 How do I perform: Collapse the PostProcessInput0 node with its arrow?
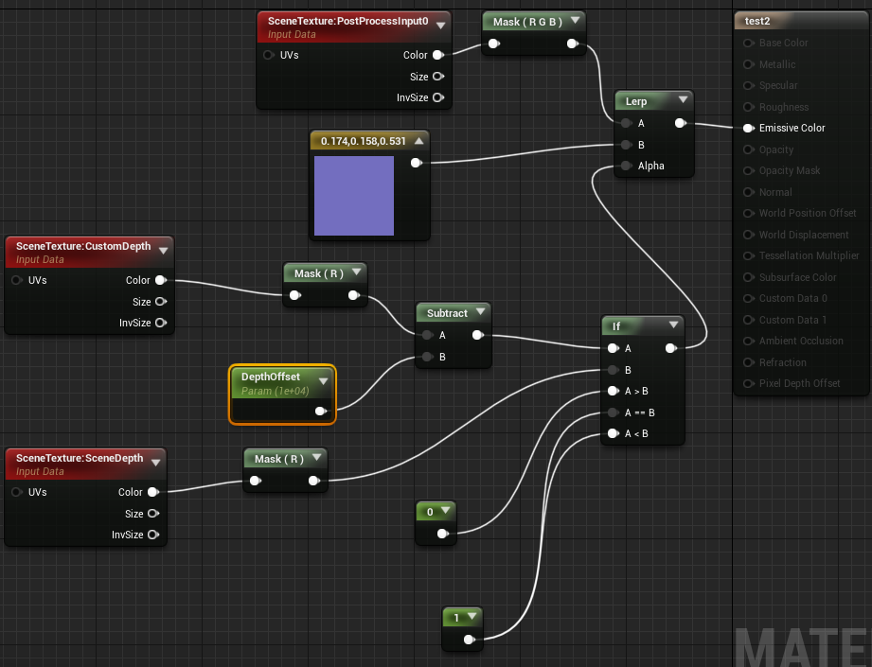[x=442, y=26]
